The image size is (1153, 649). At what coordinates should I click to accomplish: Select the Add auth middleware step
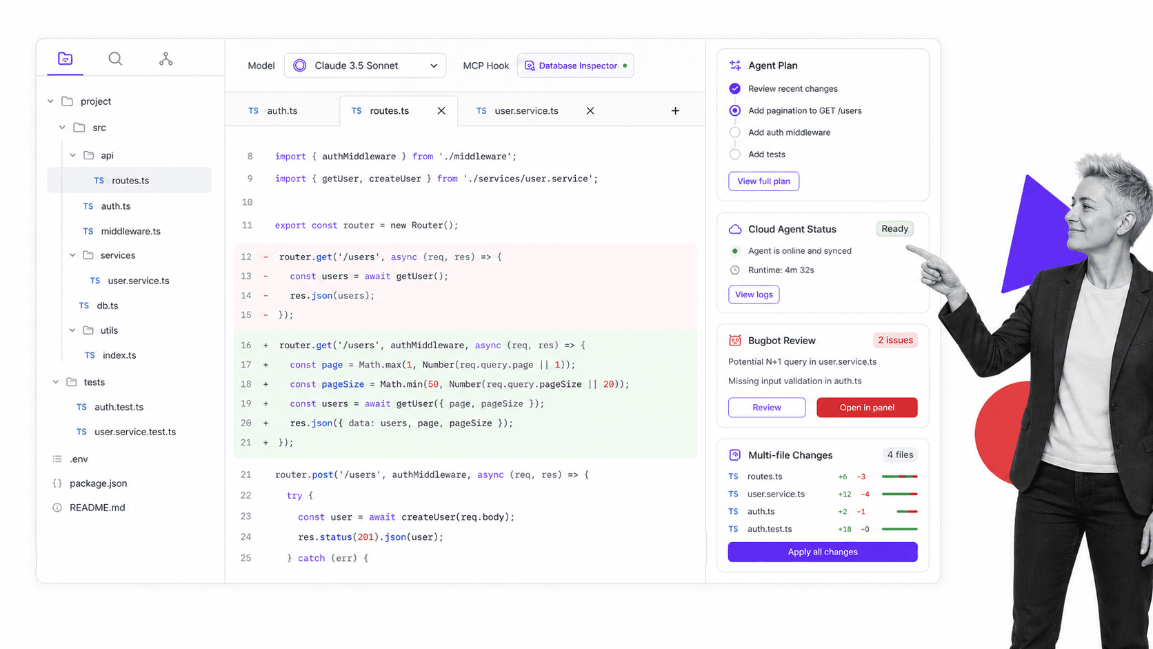point(735,132)
